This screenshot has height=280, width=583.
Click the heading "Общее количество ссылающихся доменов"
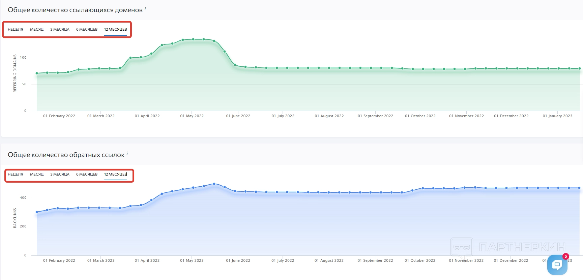tap(75, 10)
